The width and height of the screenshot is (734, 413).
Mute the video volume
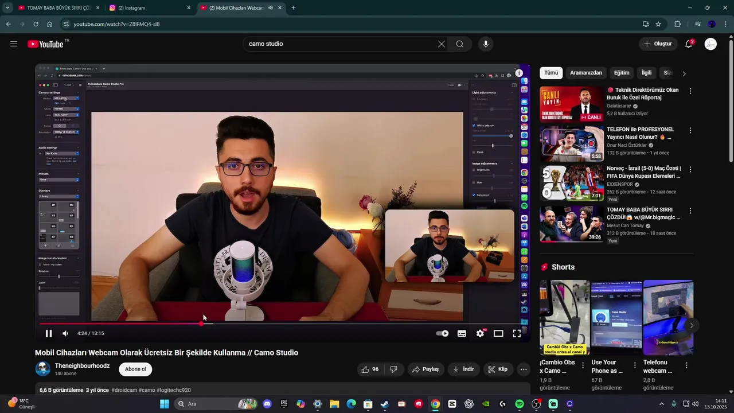[65, 333]
